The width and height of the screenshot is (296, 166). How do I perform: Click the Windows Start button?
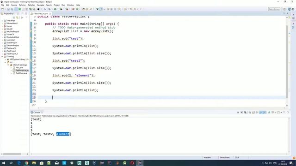click(x=4, y=163)
